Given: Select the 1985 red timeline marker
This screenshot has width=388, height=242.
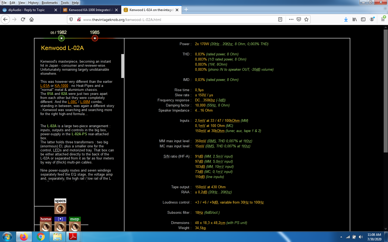Looking at the screenshot, I should coord(95,38).
